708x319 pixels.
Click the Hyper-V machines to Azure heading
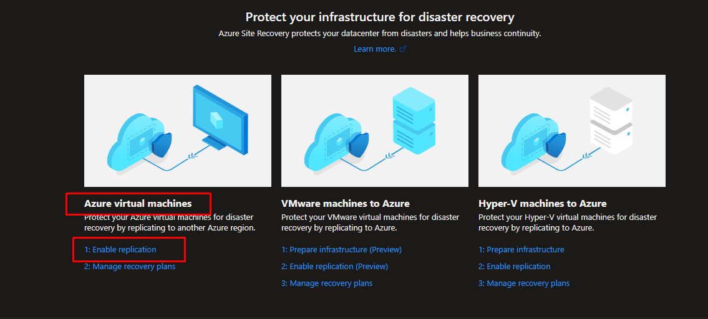[x=542, y=204]
